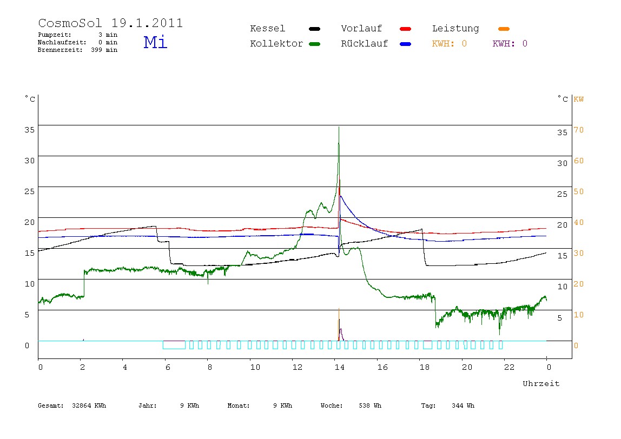The height and width of the screenshot is (439, 621).
Task: Click the green Kollektor legend swatch
Action: [314, 44]
